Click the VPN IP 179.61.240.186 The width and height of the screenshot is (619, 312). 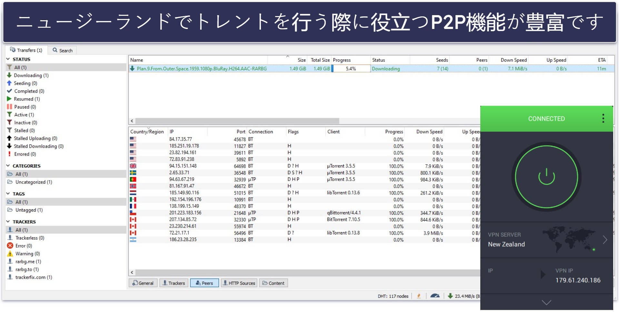[578, 280]
